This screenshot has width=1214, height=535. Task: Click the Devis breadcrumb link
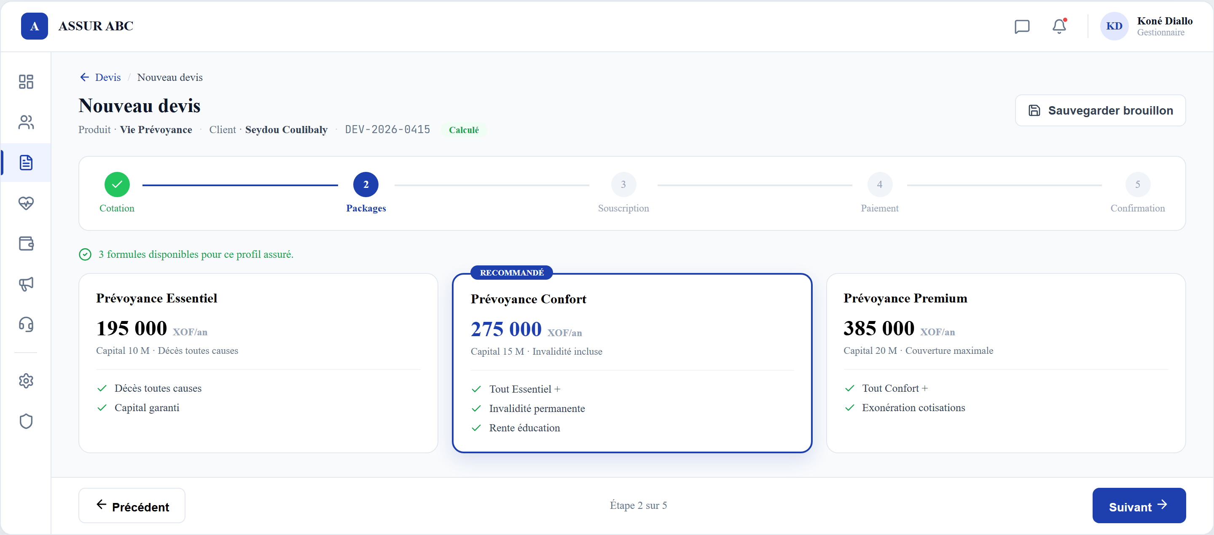(x=108, y=77)
